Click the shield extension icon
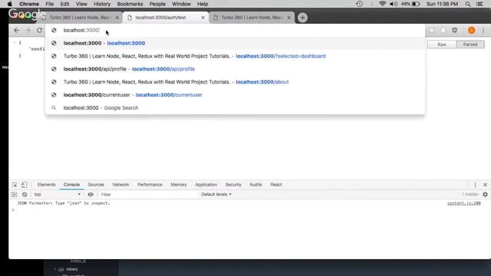 tap(455, 31)
